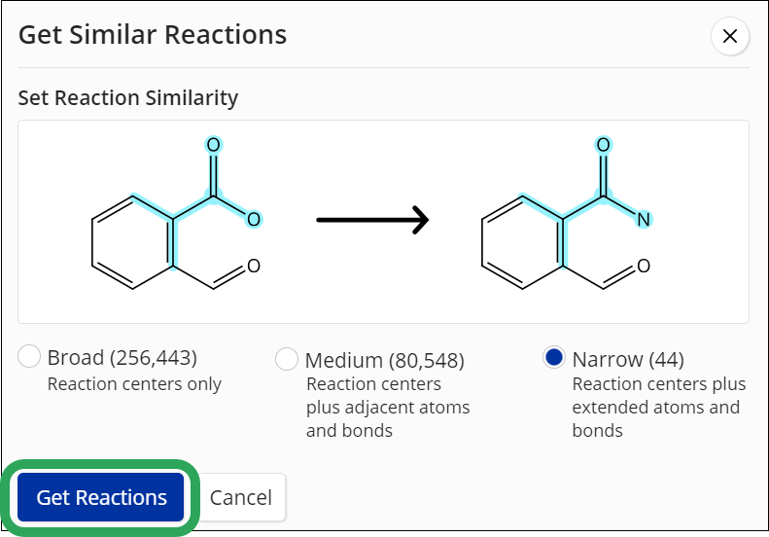Click the Set Reaction Similarity heading
The image size is (769, 537).
tap(128, 97)
